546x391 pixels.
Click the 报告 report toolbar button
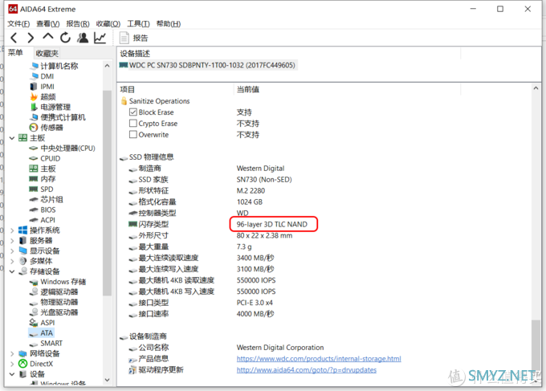(134, 38)
